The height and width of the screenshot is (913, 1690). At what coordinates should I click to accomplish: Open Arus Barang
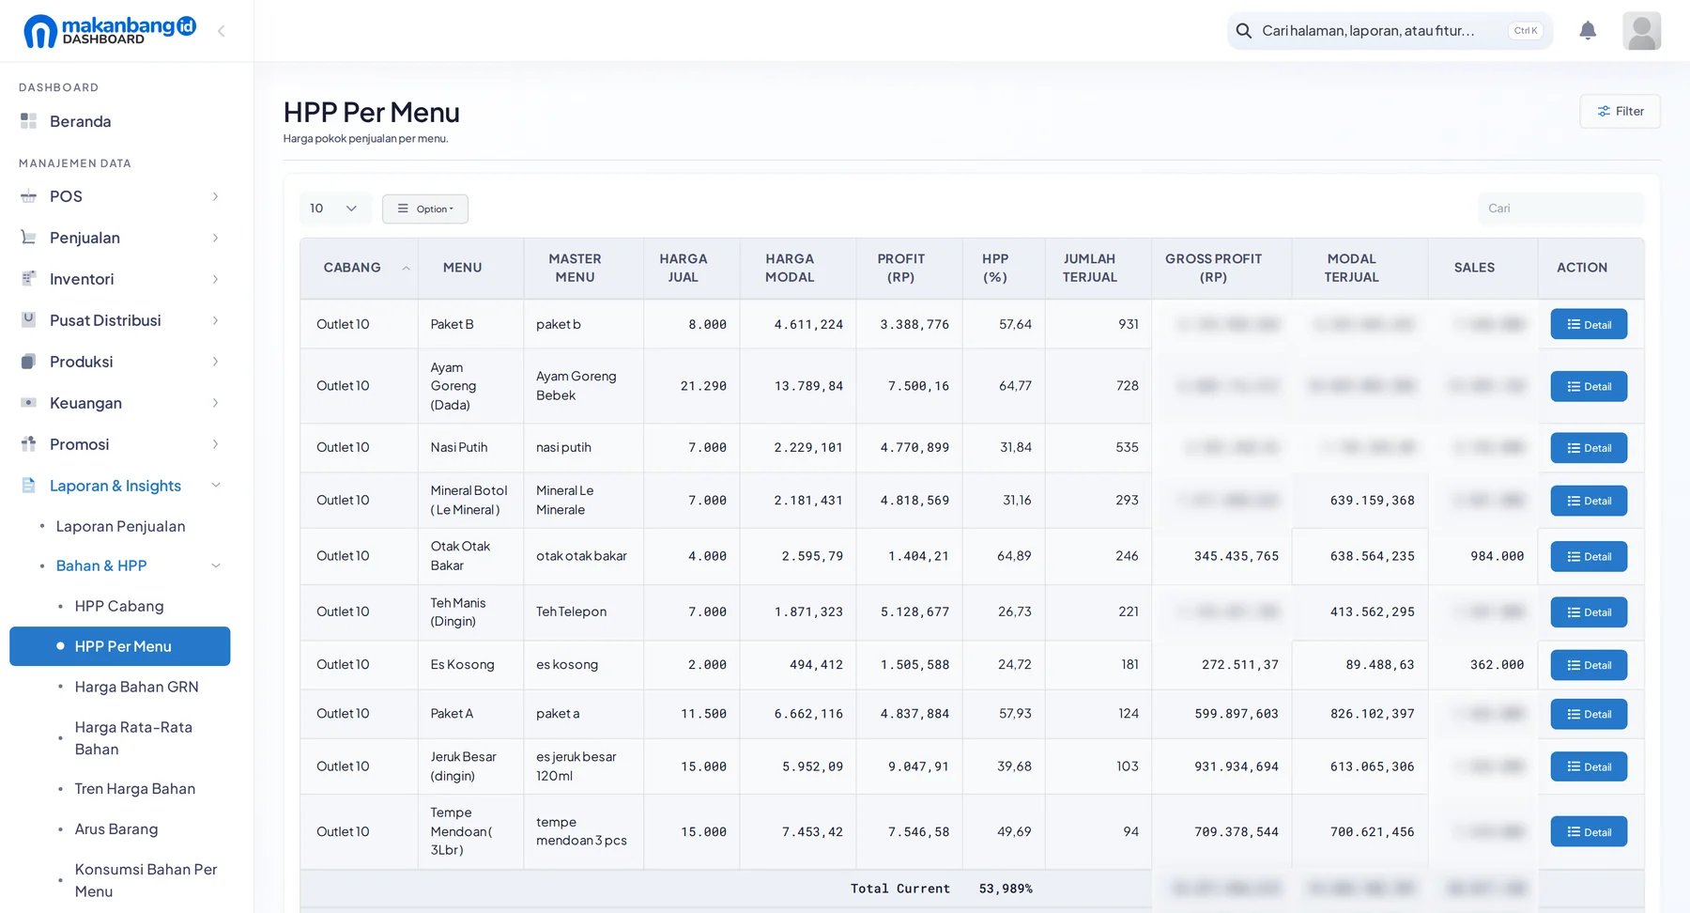pos(116,829)
